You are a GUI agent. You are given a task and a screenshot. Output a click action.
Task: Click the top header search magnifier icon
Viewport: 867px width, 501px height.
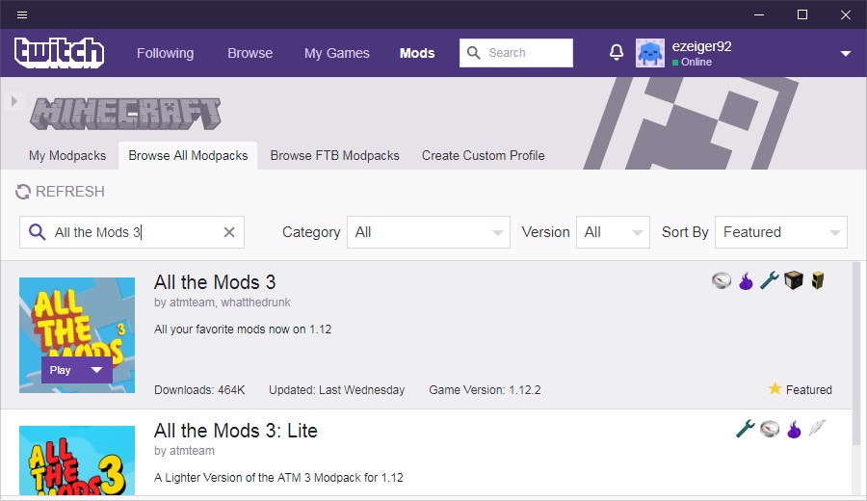pos(474,53)
